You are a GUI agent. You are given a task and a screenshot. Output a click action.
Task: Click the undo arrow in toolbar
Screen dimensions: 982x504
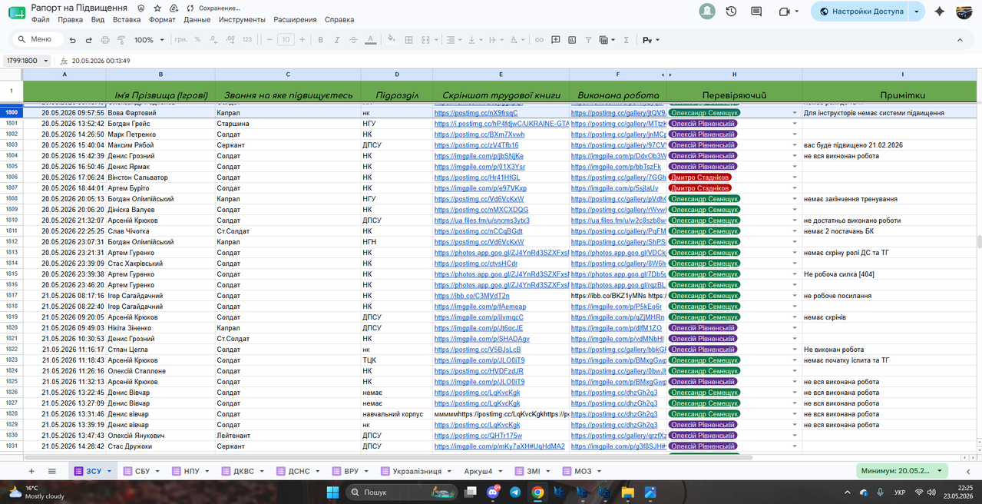click(72, 40)
